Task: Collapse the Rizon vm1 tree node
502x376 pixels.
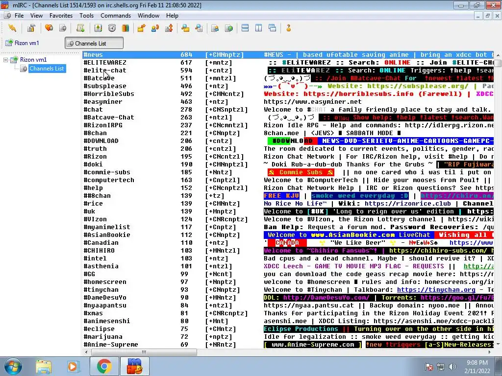Action: tap(5, 60)
